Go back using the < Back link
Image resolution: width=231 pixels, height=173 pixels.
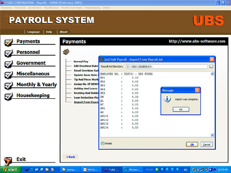(x=71, y=157)
